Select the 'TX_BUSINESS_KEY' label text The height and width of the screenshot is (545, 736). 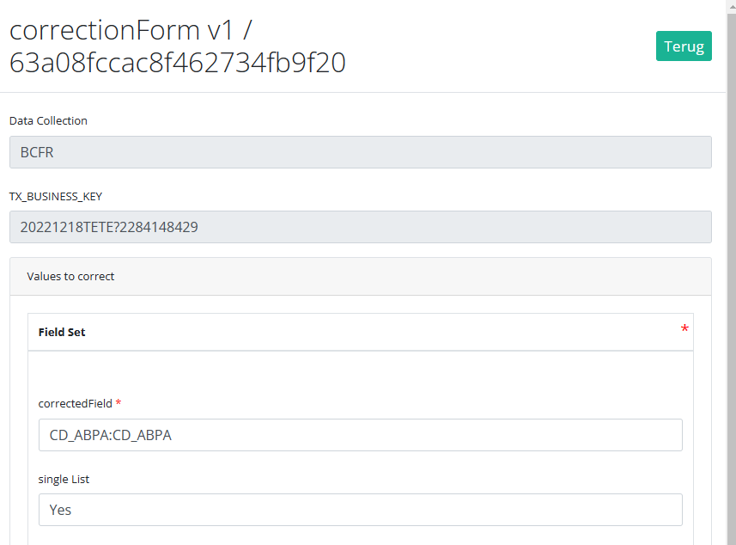[56, 196]
